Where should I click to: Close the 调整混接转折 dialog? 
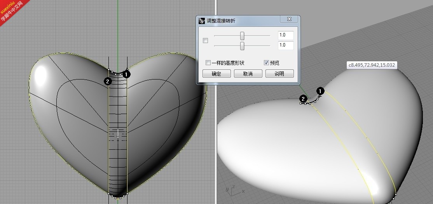click(289, 19)
